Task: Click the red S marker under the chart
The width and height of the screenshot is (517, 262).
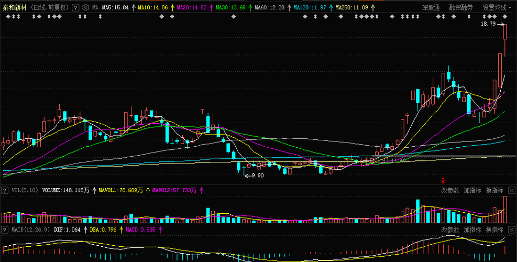Action: tap(444, 180)
